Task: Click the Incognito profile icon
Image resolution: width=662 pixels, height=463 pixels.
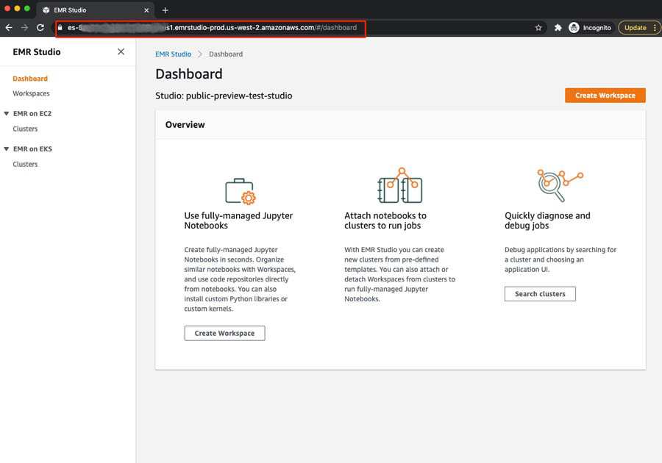Action: [574, 27]
